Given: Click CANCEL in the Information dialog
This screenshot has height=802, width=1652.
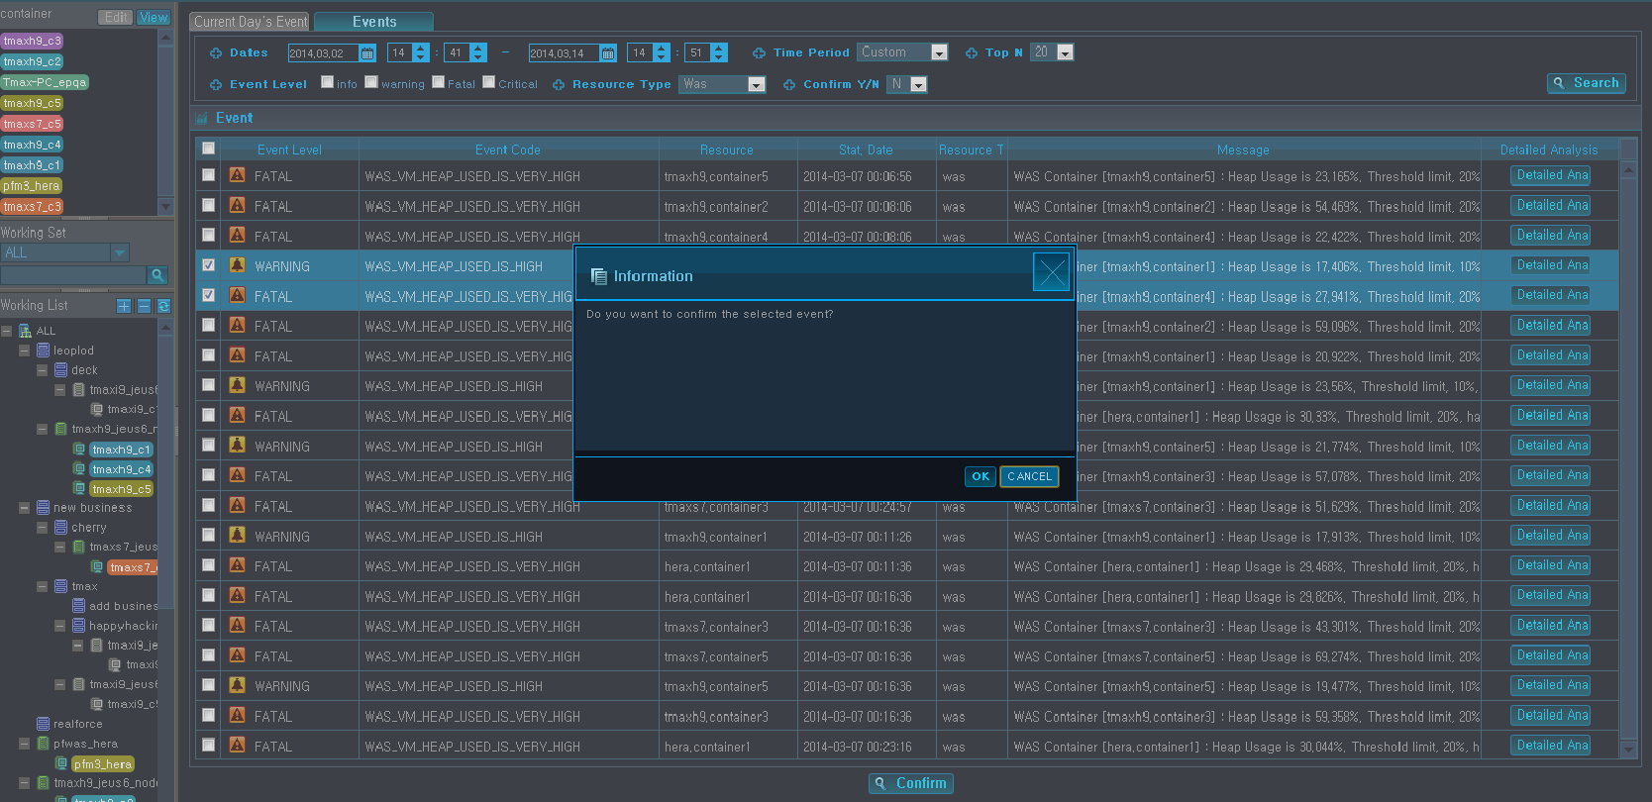Looking at the screenshot, I should pos(1030,476).
